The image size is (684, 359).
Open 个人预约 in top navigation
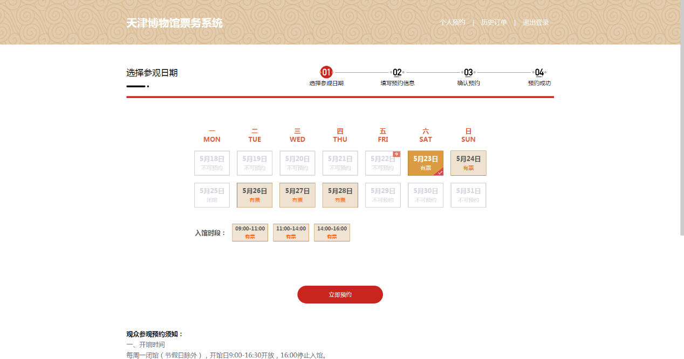(x=452, y=23)
